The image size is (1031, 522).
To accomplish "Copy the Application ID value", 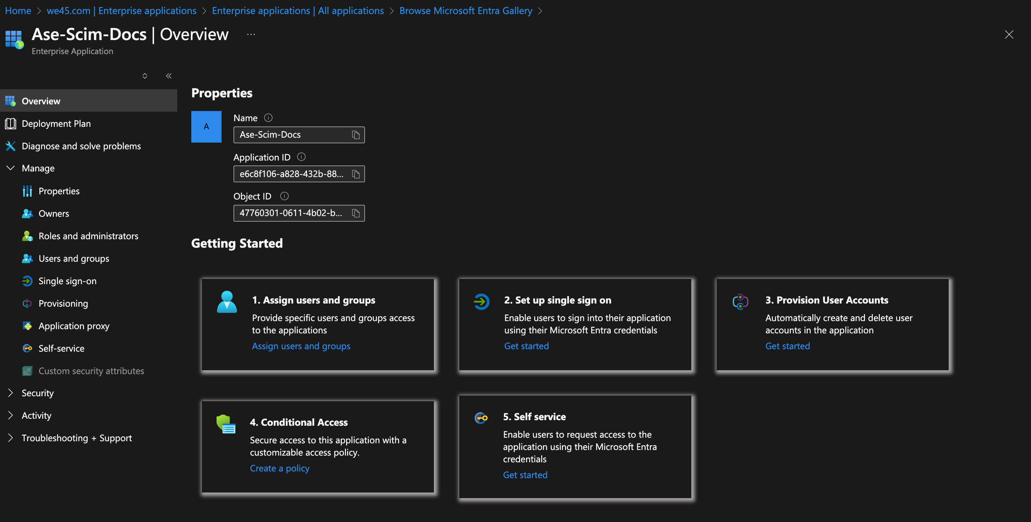I will coord(356,174).
